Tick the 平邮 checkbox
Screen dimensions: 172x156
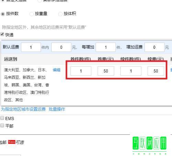2,125
